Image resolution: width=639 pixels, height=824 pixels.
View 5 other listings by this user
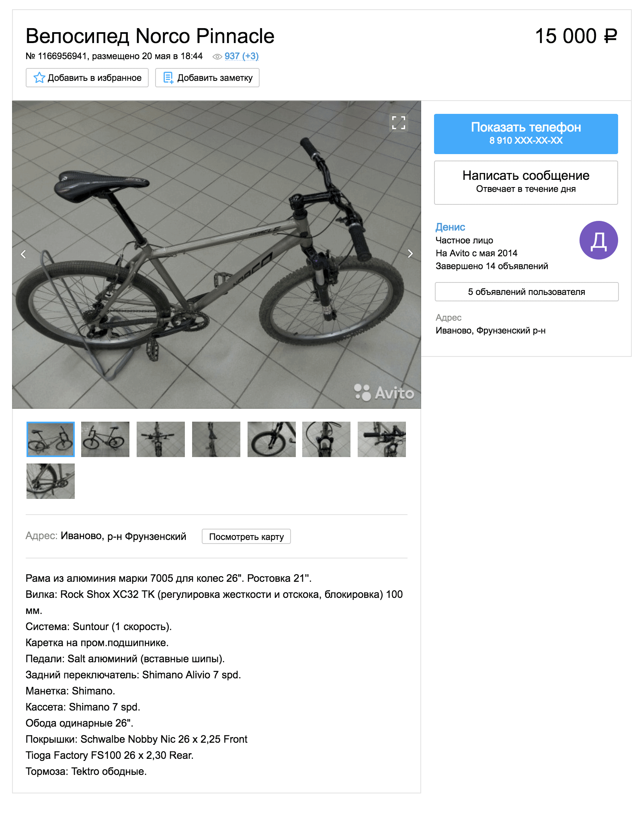click(x=526, y=292)
